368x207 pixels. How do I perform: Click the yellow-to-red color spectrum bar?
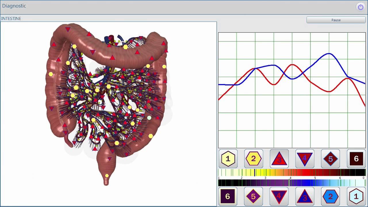(292, 172)
